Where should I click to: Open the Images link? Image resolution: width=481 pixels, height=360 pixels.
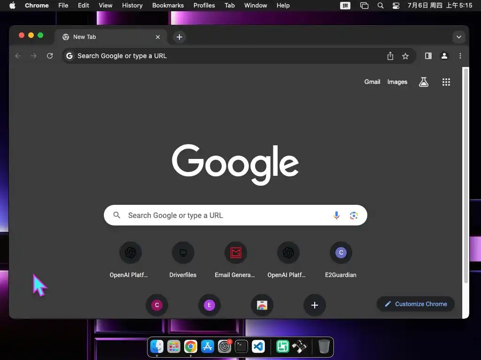pyautogui.click(x=397, y=82)
